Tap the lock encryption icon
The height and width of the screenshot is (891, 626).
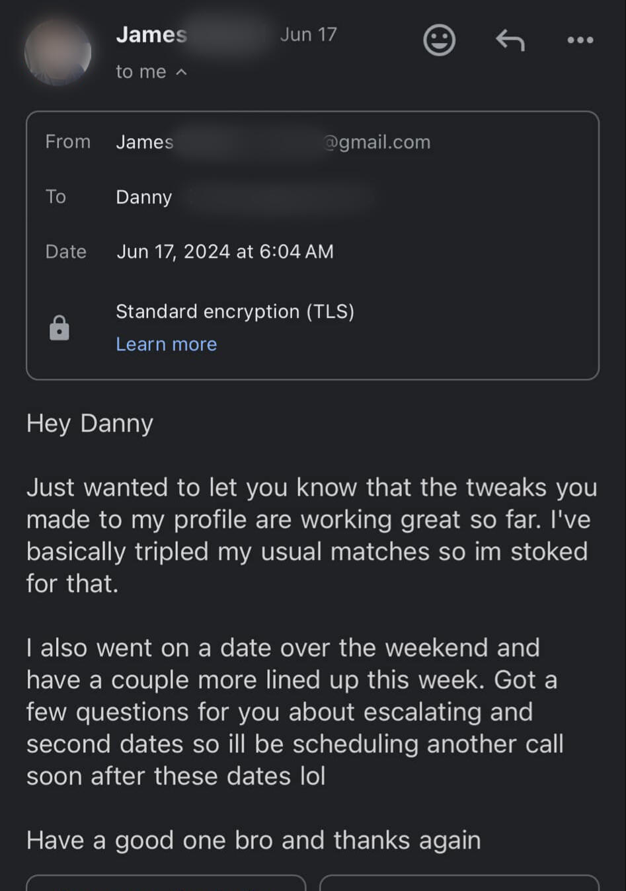(59, 328)
